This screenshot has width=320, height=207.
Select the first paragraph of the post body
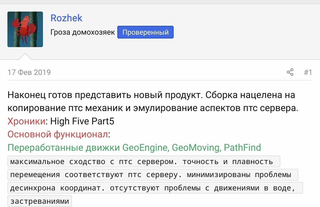148,101
